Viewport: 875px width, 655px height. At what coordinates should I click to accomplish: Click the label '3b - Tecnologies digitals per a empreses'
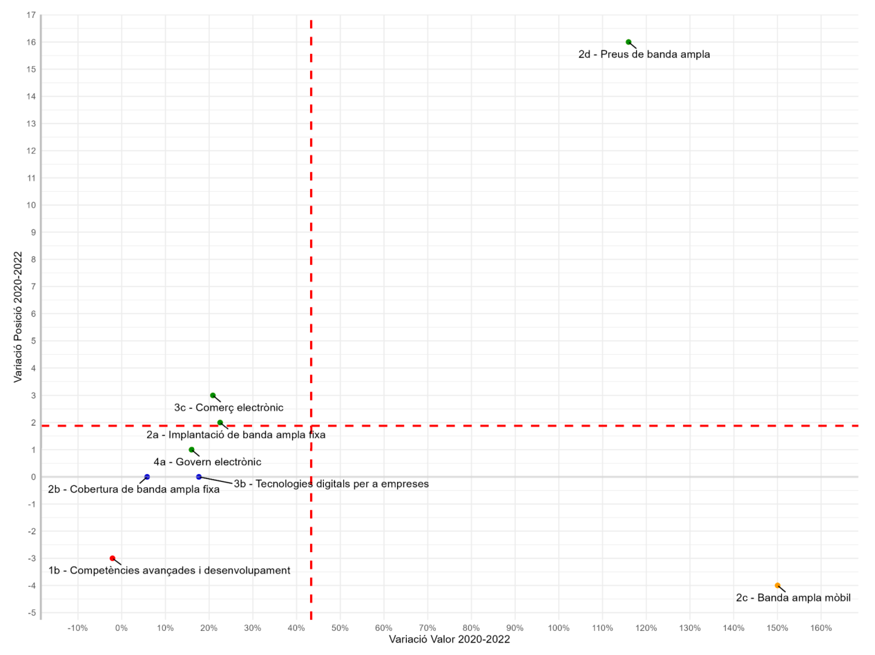pos(331,484)
